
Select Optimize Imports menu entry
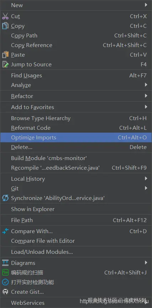[x=76, y=138]
